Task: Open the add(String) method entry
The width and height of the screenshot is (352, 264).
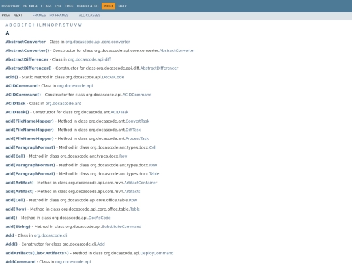Action: pyautogui.click(x=18, y=226)
